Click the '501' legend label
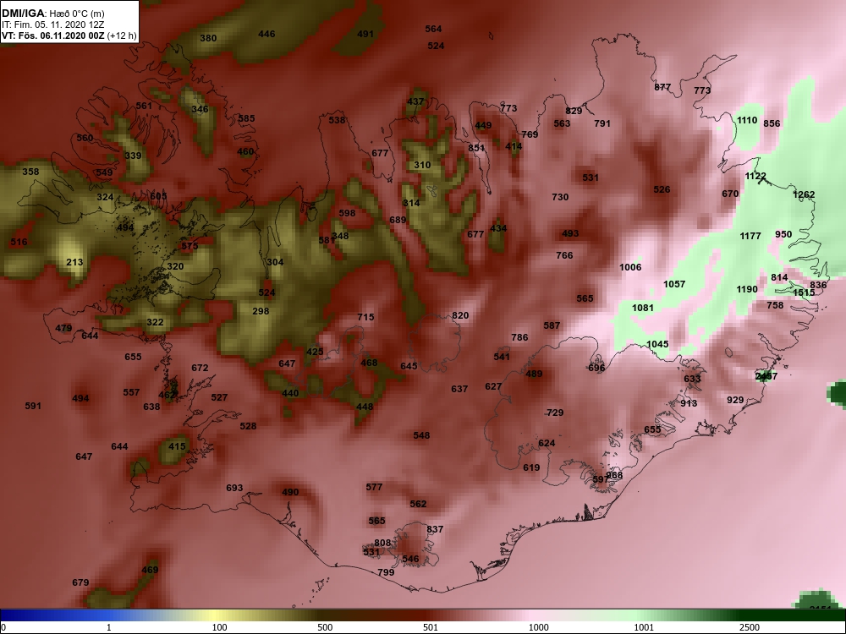This screenshot has height=634, width=846. tap(430, 627)
